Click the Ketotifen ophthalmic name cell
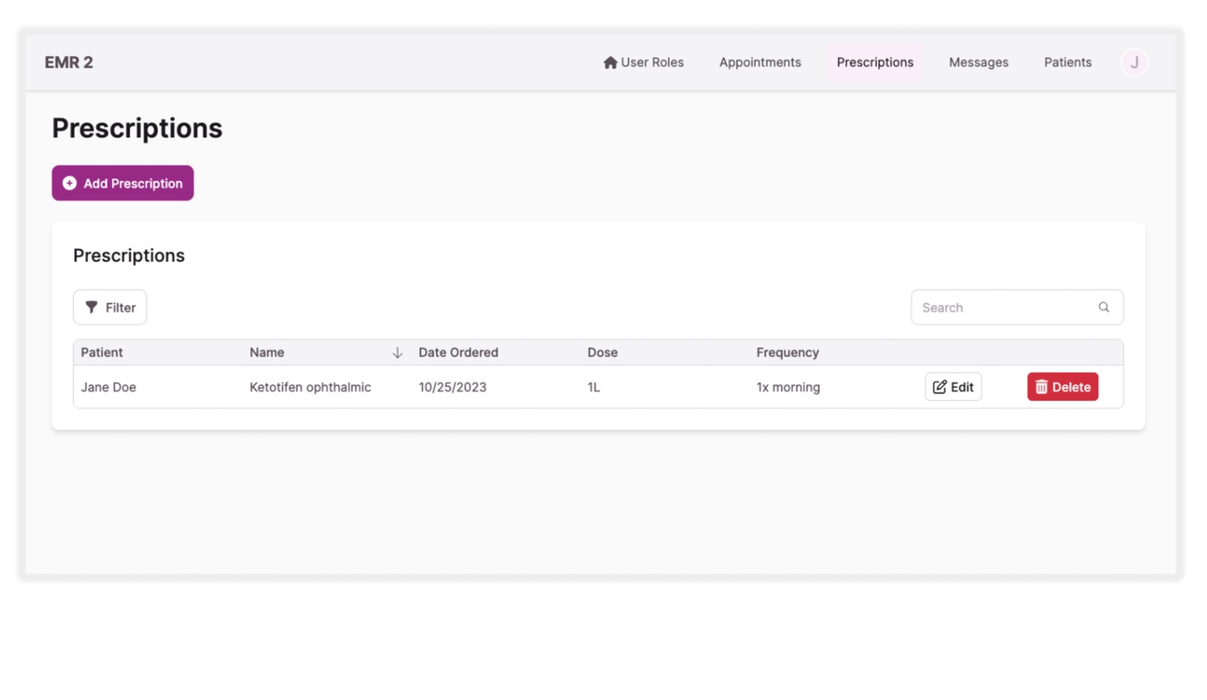Viewport: 1207px width, 700px height. coord(310,387)
